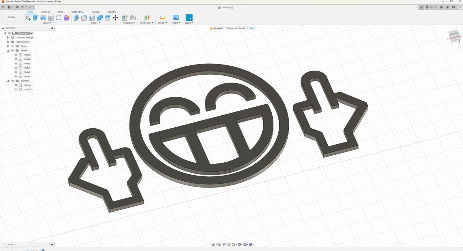The height and width of the screenshot is (251, 463).
Task: Select the Create Sketch tool
Action: click(x=28, y=18)
